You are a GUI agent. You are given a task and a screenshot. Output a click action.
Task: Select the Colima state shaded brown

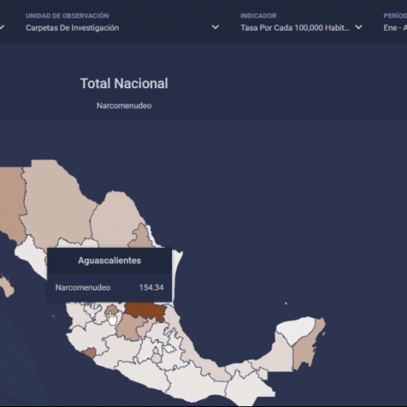coord(90,353)
